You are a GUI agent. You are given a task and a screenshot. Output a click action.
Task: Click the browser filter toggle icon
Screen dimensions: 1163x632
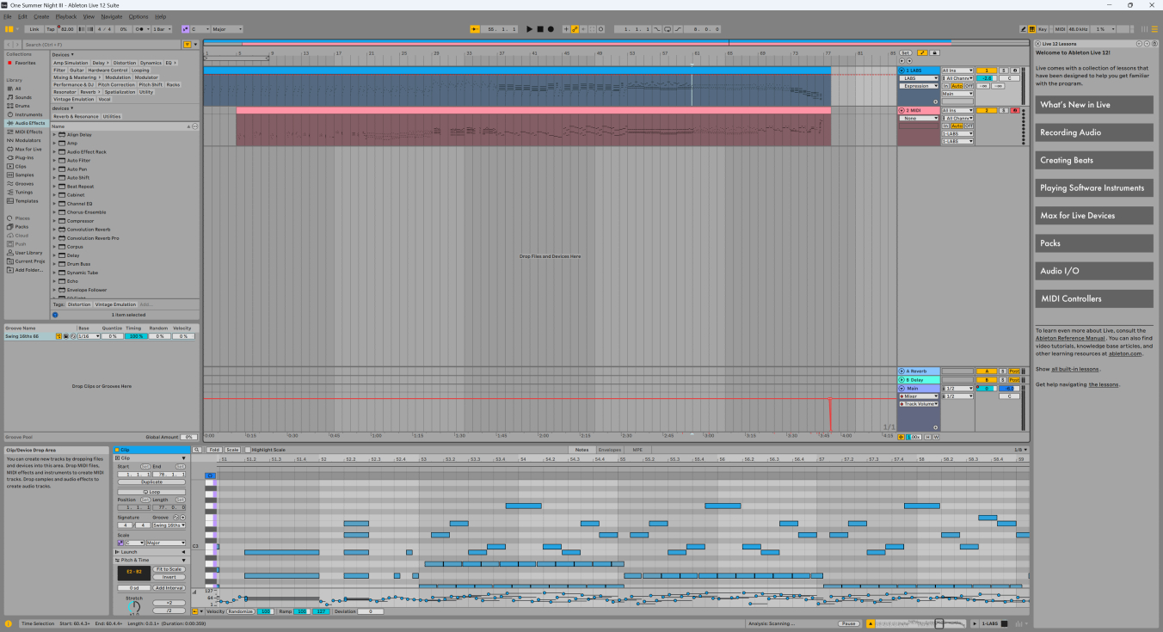187,44
